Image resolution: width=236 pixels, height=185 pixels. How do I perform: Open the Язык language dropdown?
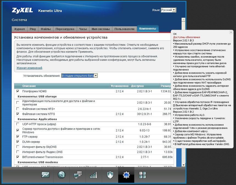click(x=168, y=10)
